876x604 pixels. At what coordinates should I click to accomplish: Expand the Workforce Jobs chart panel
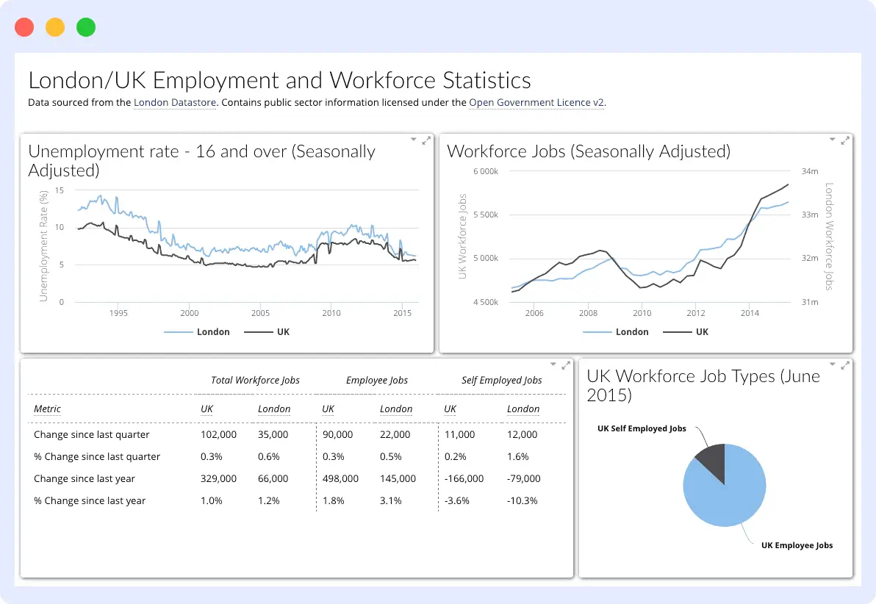click(x=845, y=141)
